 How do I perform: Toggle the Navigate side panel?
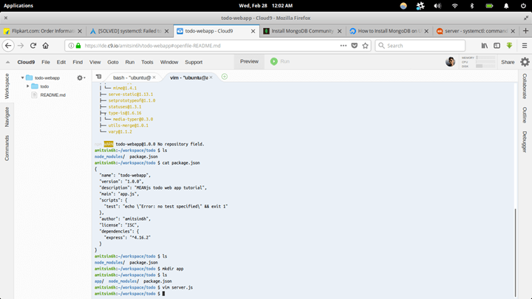pyautogui.click(x=7, y=117)
